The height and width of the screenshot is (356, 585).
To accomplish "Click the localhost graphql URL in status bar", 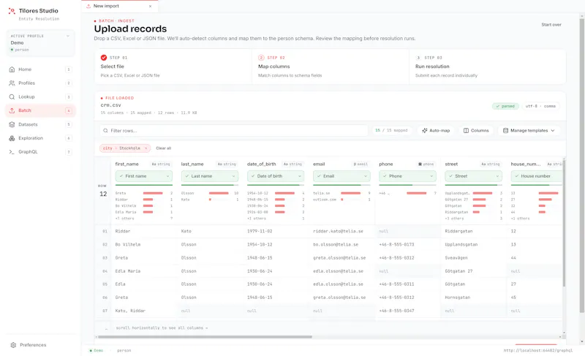I will click(537, 350).
